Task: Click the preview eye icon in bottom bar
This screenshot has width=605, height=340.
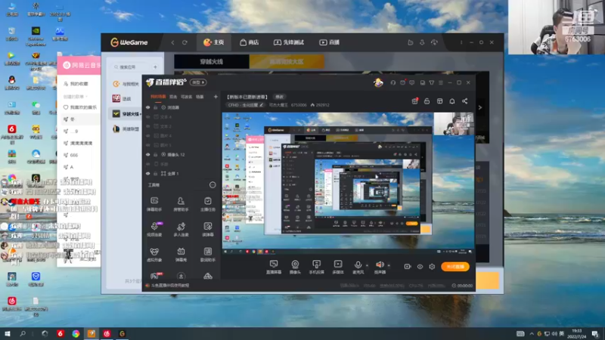Action: point(420,267)
